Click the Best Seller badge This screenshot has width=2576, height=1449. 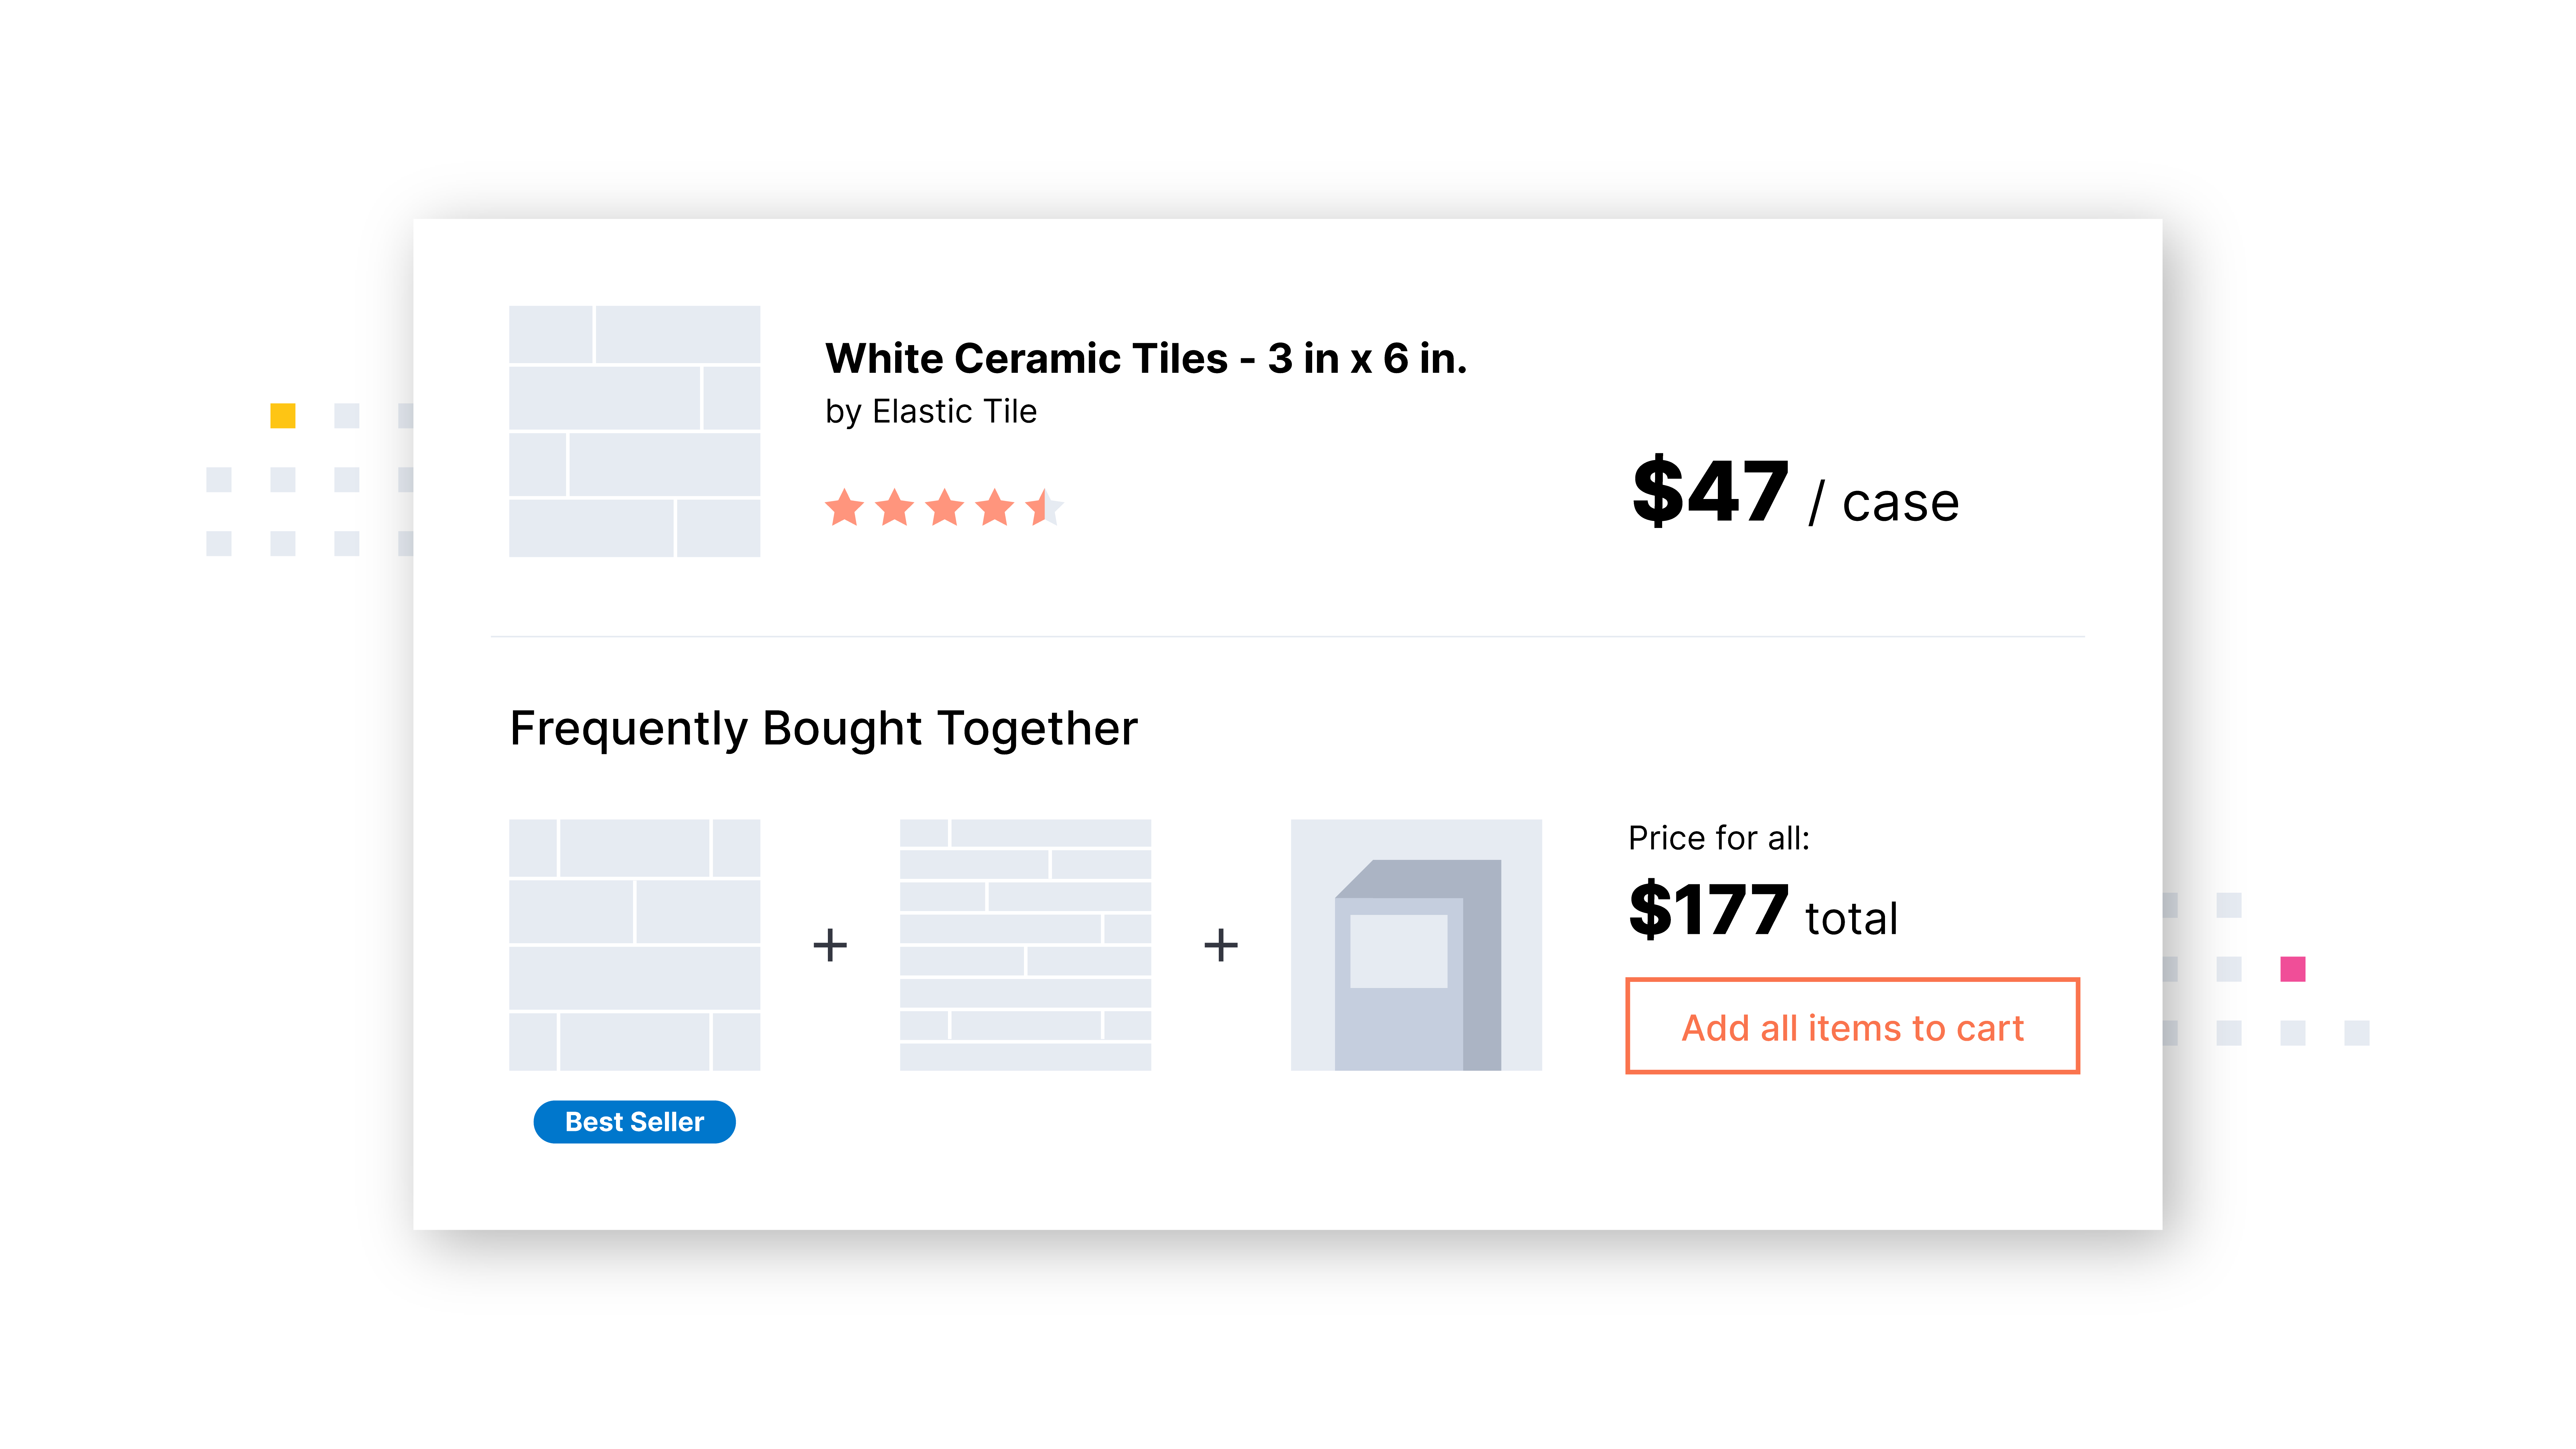tap(634, 1122)
